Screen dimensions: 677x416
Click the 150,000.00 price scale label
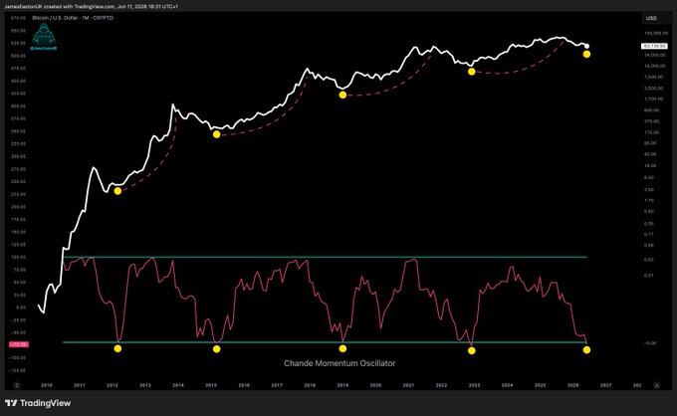click(x=656, y=33)
